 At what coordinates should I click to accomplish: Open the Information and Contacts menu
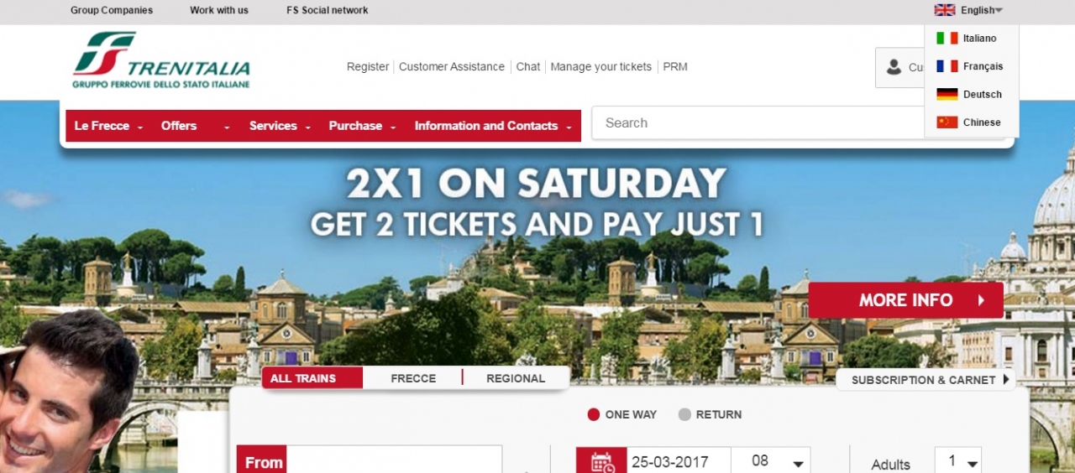click(494, 126)
